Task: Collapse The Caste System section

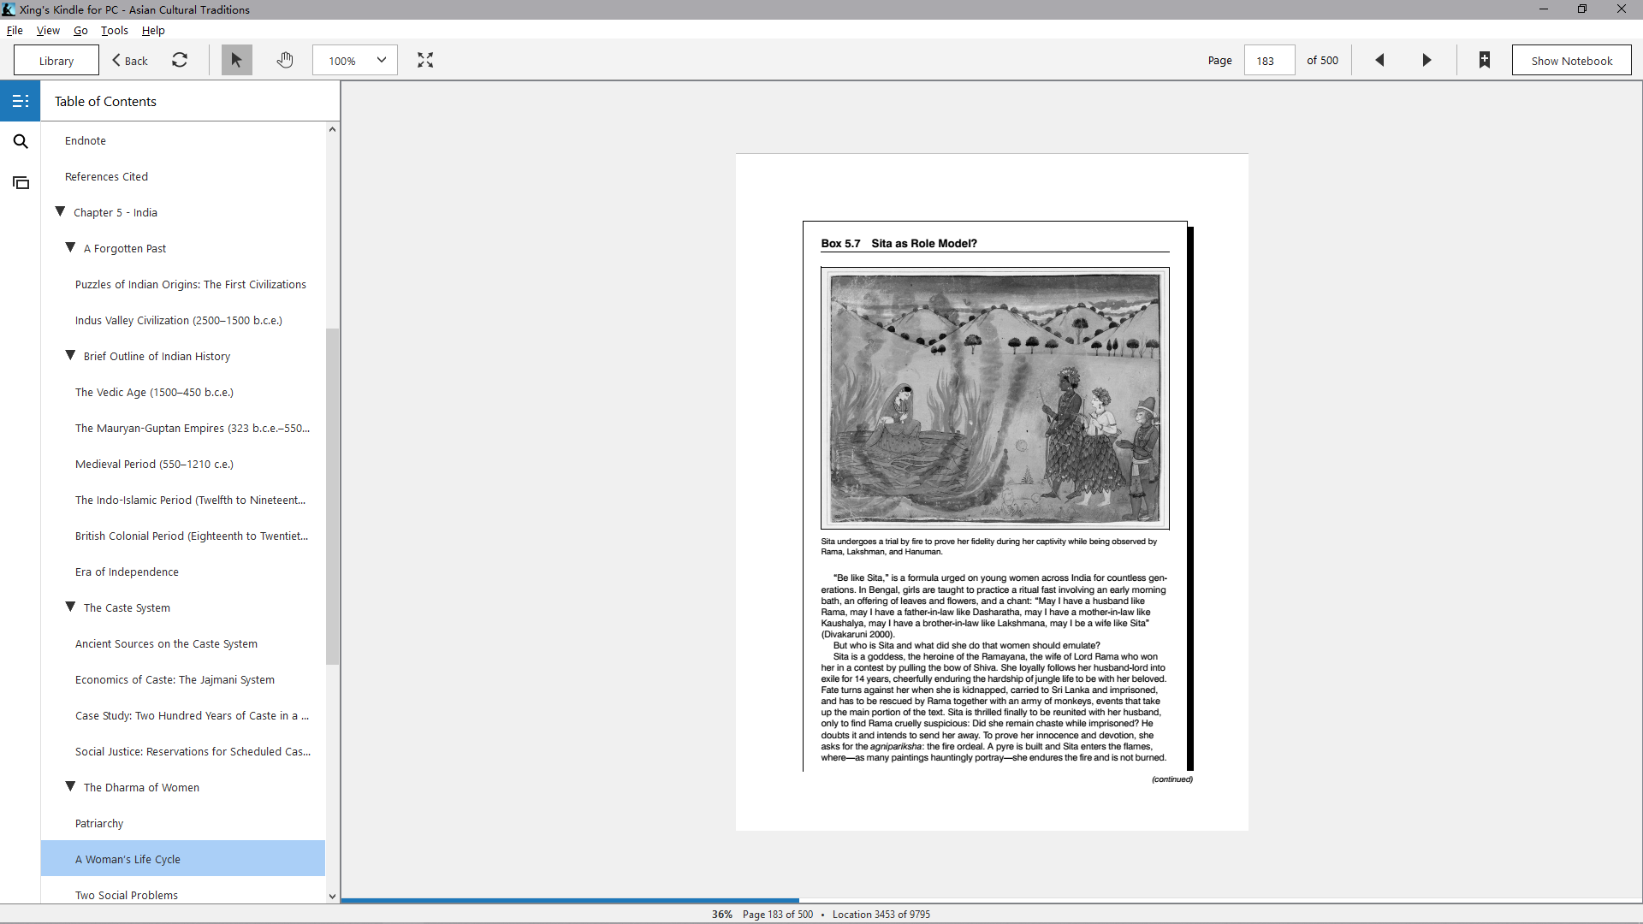Action: pyautogui.click(x=70, y=607)
